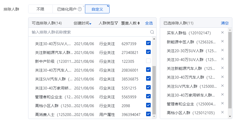Click coverage value 27340821

click(130, 53)
